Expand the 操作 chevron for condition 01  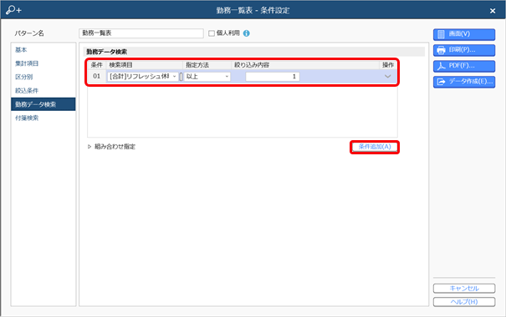(x=387, y=77)
